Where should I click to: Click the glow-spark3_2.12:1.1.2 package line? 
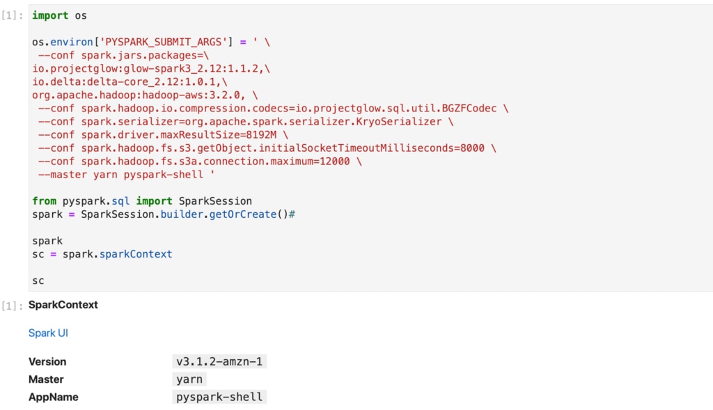click(x=151, y=69)
